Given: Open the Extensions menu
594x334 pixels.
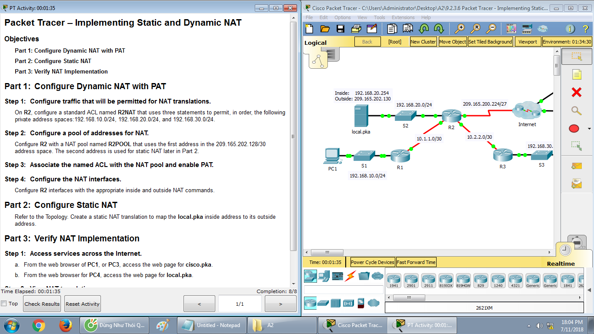Looking at the screenshot, I should 403,17.
